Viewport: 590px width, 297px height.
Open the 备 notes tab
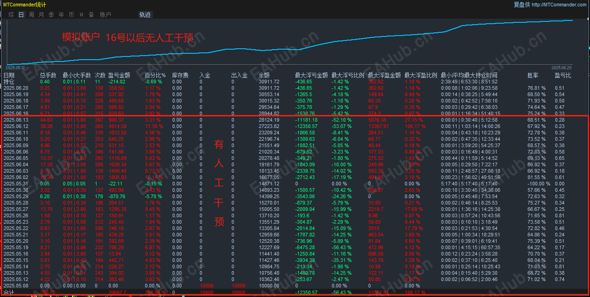point(92,15)
